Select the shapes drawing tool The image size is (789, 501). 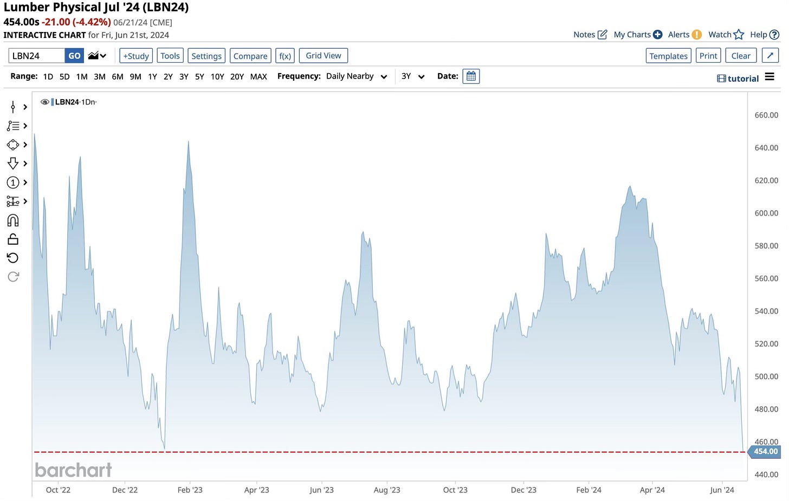coord(13,145)
